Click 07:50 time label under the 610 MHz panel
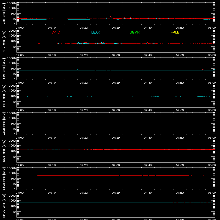The width and height of the screenshot is (220, 220). (180, 83)
